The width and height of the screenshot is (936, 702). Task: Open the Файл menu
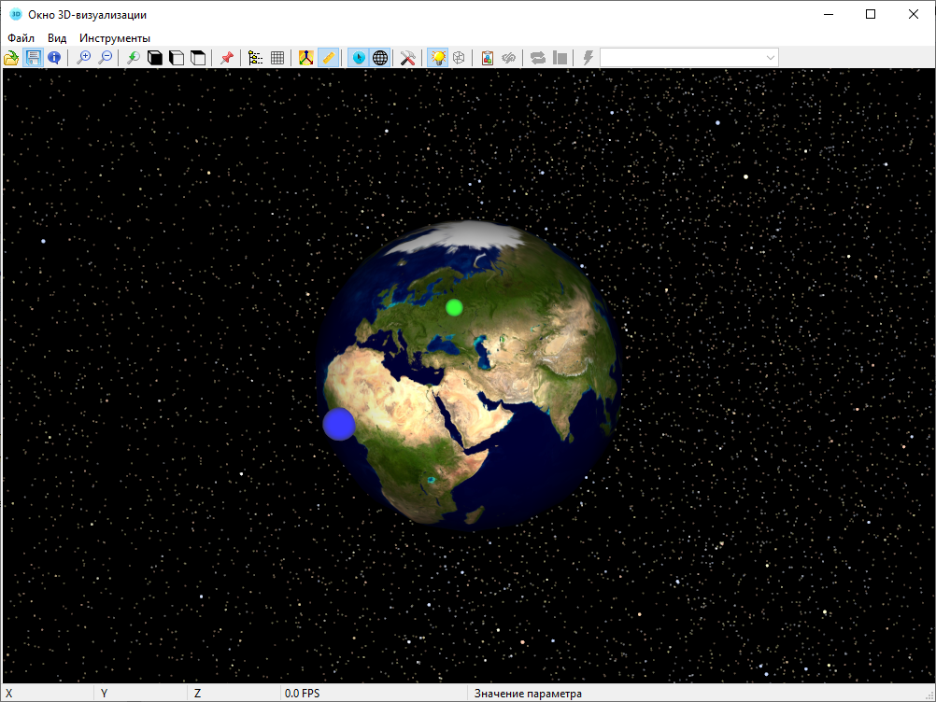(x=21, y=38)
